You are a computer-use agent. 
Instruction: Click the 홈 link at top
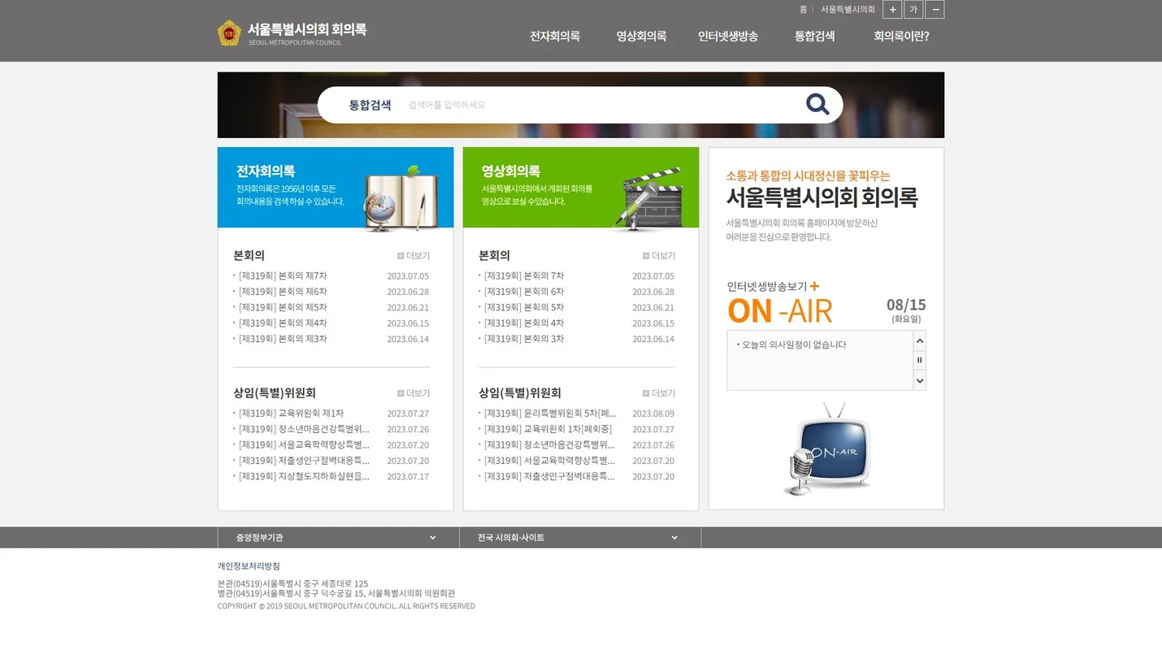click(803, 10)
